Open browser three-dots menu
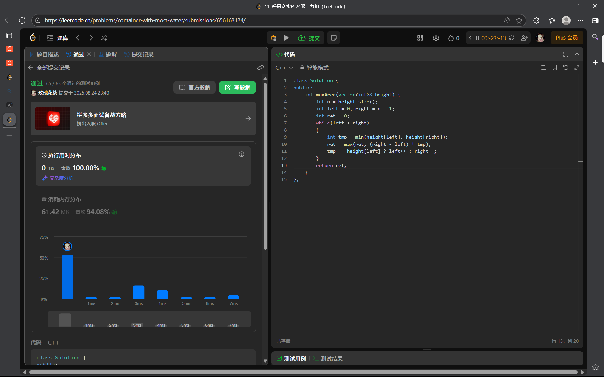Screen dimensions: 604x377 580,20
